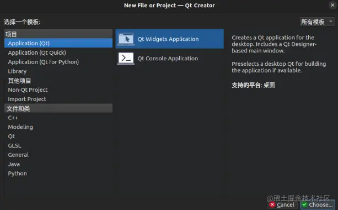Close the New File or Project dialog
This screenshot has width=338, height=210.
[332, 5]
